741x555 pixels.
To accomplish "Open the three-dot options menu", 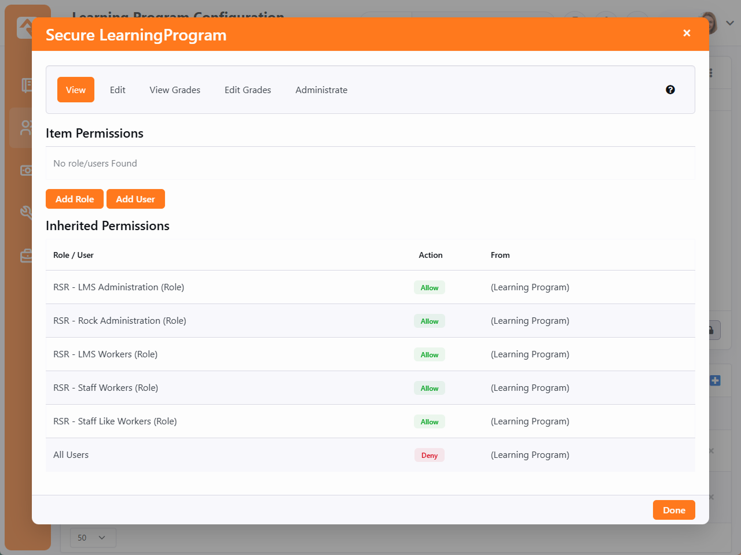I will click(x=711, y=73).
